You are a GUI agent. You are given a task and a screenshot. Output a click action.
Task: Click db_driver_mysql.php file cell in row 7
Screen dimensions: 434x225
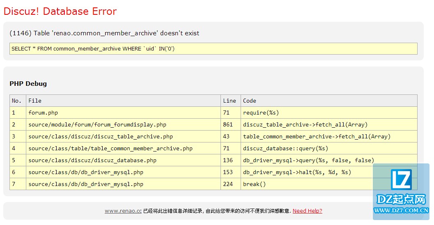pyautogui.click(x=123, y=184)
